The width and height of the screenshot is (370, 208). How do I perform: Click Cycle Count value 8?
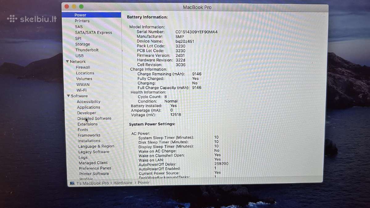click(x=166, y=97)
